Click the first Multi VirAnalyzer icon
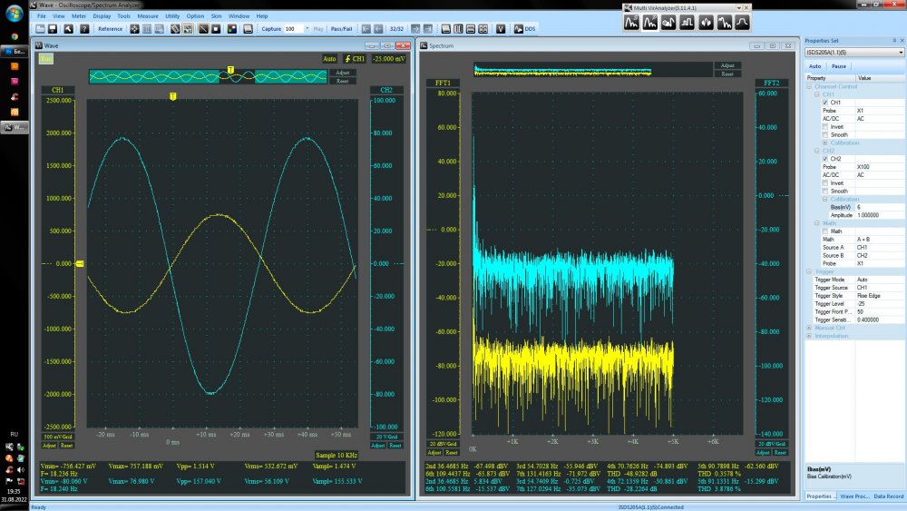This screenshot has height=511, width=907. coord(631,23)
